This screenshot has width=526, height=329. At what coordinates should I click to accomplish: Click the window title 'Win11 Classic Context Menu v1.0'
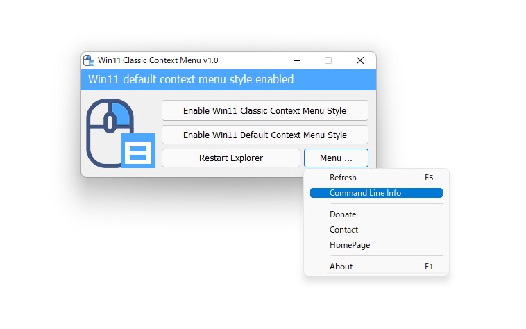coord(158,60)
